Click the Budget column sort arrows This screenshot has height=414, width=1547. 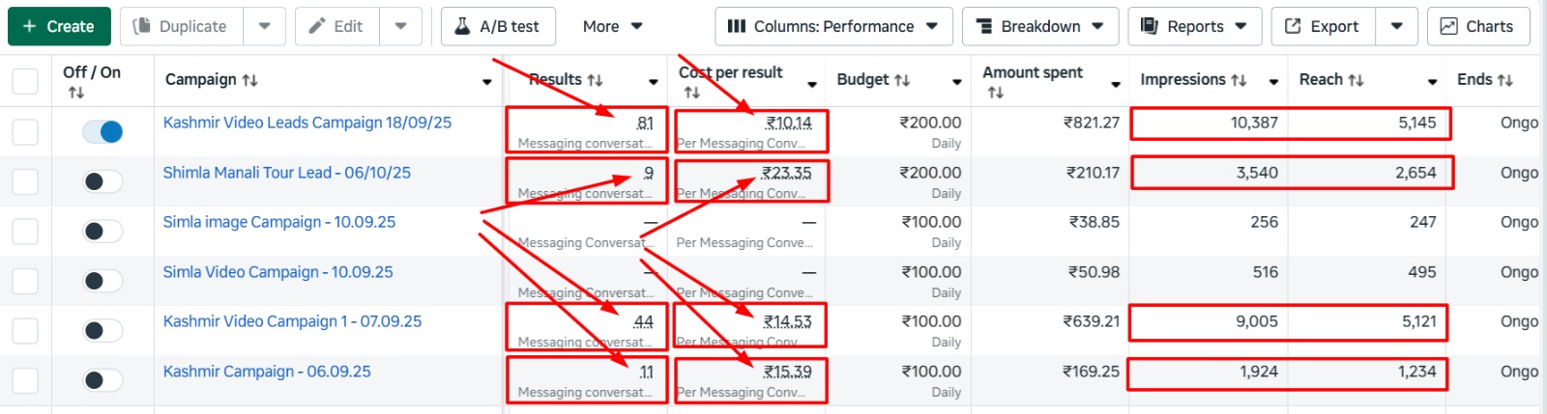(x=901, y=80)
